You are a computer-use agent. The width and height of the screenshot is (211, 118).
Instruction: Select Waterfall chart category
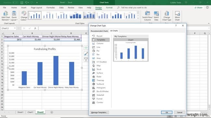pyautogui.click(x=100, y=95)
